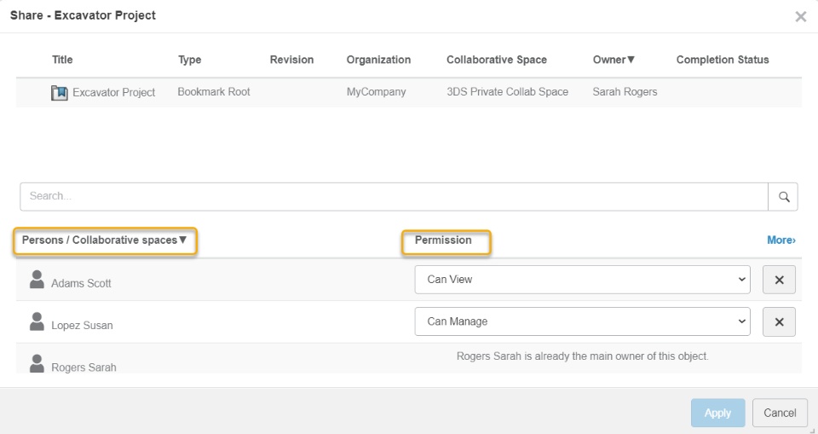The image size is (818, 434).
Task: Click the Title column header
Action: tap(62, 60)
